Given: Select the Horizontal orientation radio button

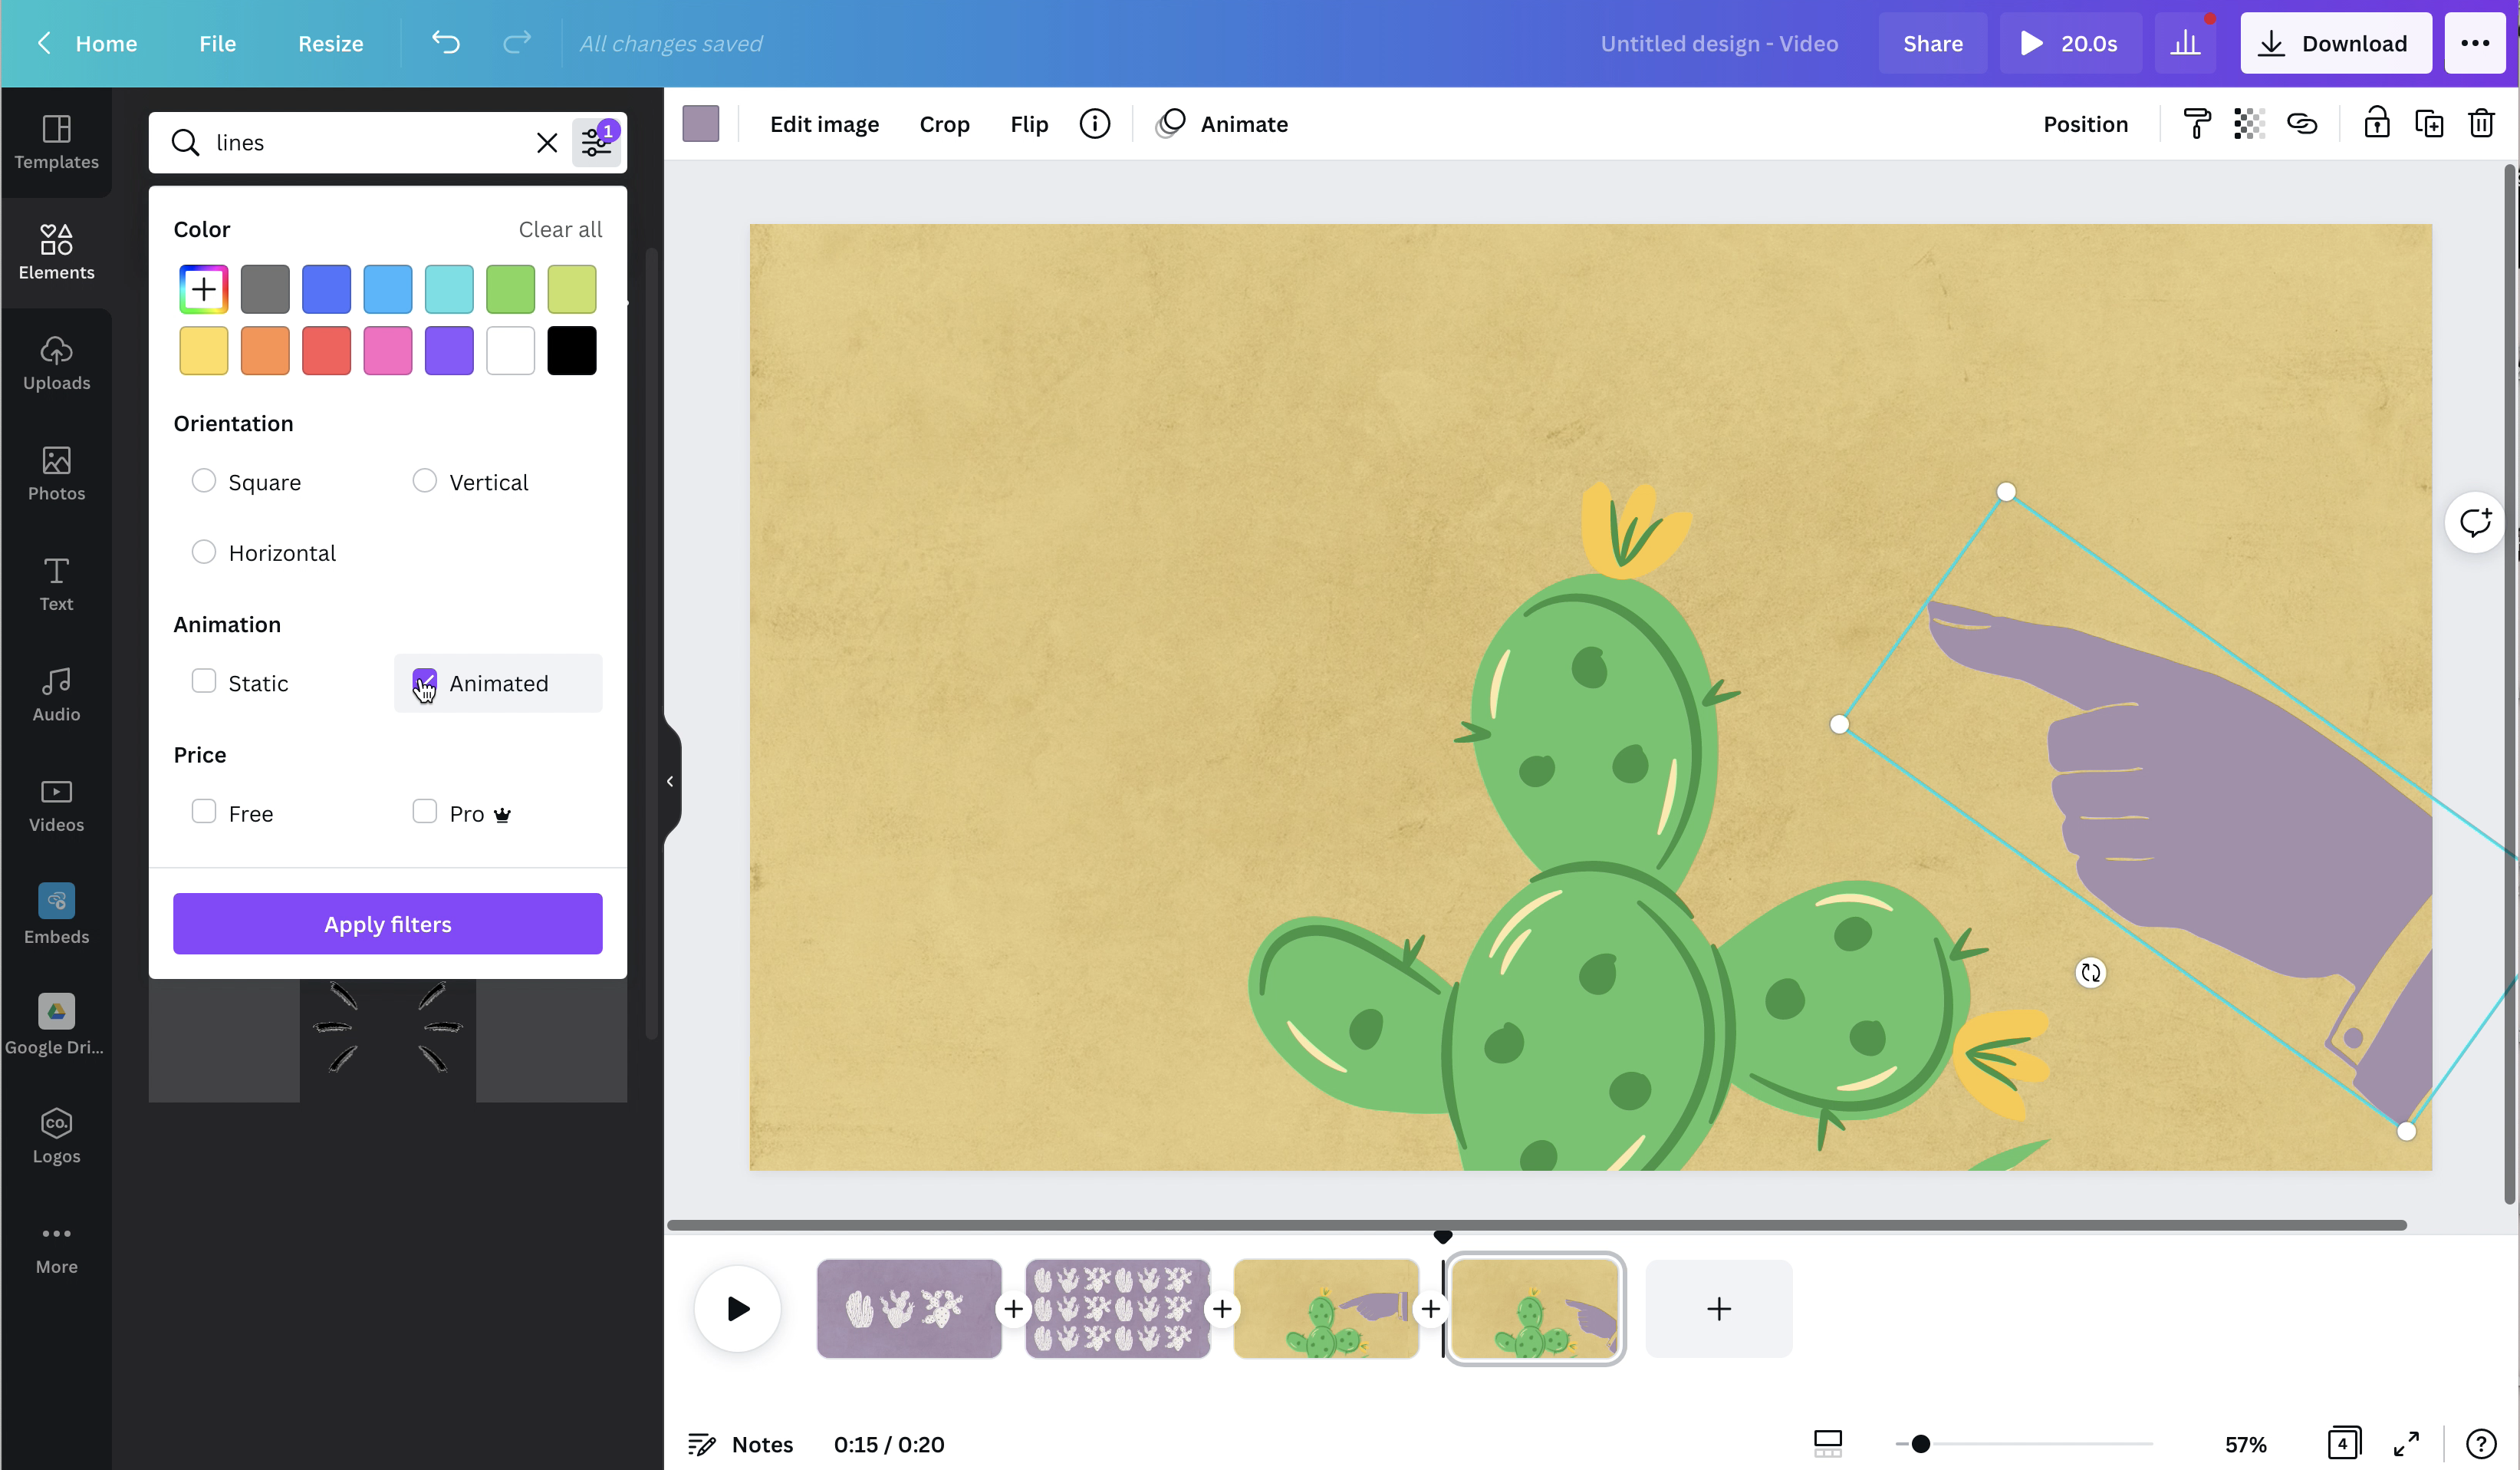Looking at the screenshot, I should click(x=204, y=552).
